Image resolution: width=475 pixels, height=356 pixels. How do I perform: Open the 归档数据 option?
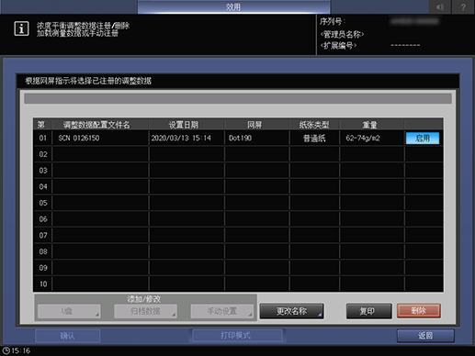pyautogui.click(x=145, y=311)
